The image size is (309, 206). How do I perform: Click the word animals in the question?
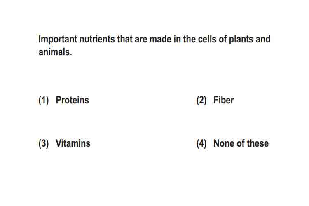tap(55, 52)
